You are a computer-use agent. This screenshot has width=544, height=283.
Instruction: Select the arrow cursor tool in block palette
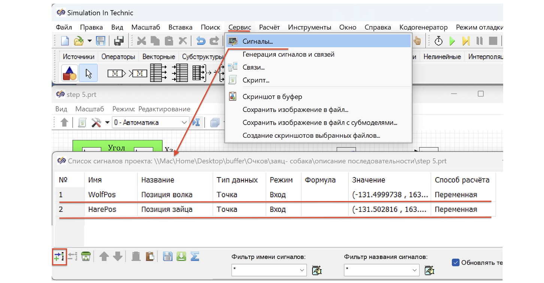coord(89,73)
